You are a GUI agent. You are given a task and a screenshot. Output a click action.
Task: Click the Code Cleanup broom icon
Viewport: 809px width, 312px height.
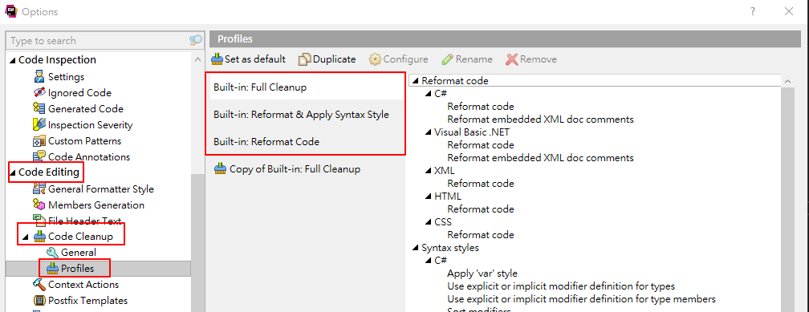click(x=39, y=237)
